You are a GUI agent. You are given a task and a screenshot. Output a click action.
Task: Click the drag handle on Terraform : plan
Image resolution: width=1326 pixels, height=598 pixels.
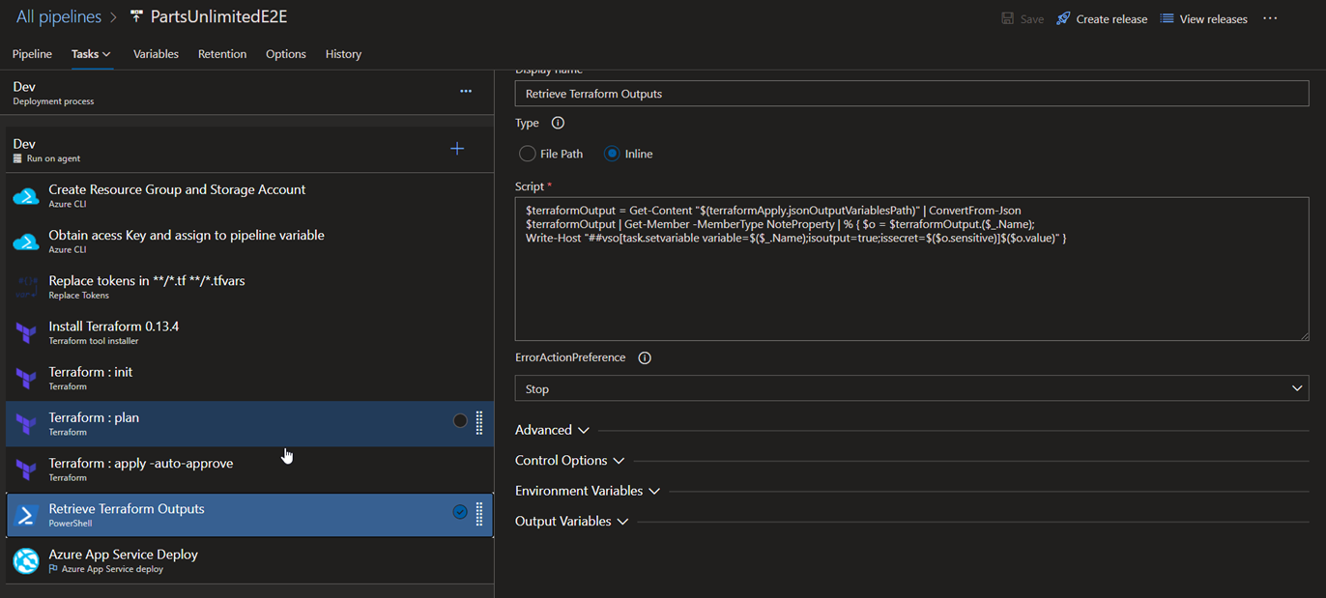[479, 421]
